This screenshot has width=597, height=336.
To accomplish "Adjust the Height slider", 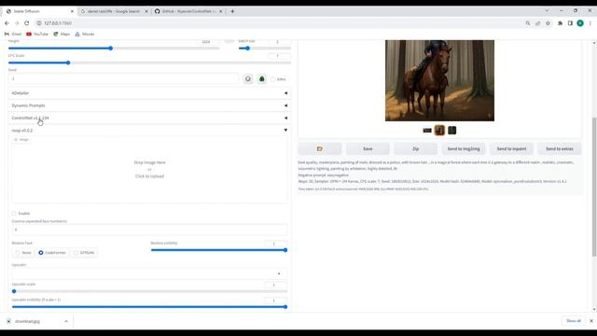I will click(114, 49).
